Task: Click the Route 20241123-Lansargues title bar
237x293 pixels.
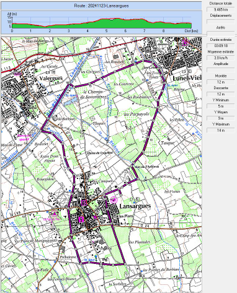Action: 101,6
